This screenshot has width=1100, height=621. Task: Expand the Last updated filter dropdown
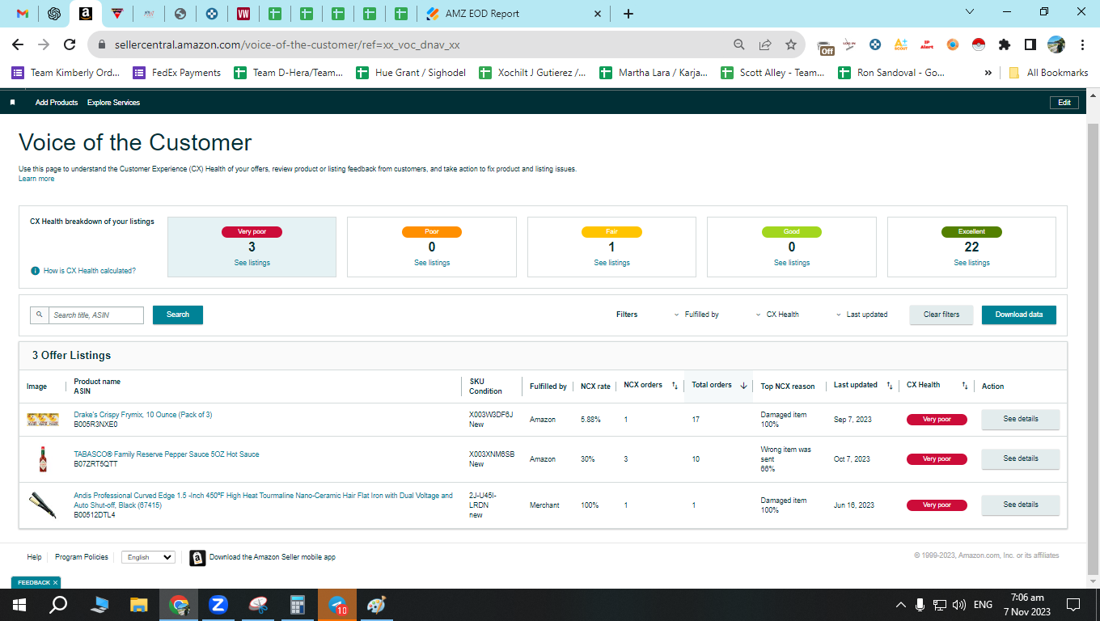point(861,315)
